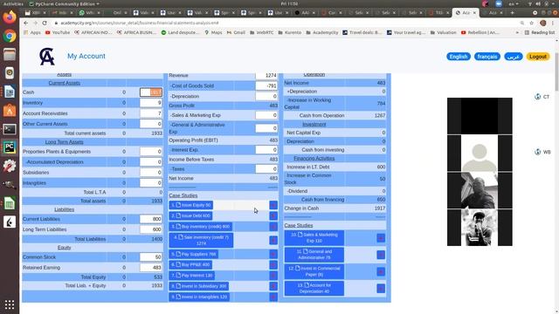Click the browser address bar URL
Viewport: 559px width, 314px height.
pyautogui.click(x=140, y=23)
